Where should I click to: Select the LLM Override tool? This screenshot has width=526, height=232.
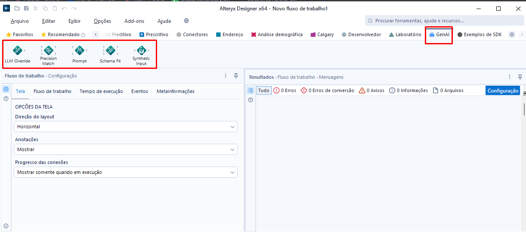[x=17, y=51]
